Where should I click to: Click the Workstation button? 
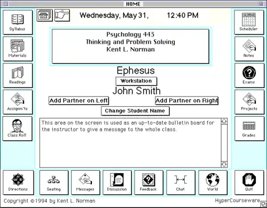click(136, 81)
